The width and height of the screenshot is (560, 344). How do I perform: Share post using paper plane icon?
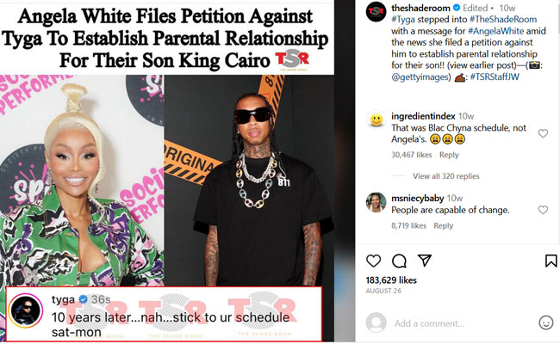click(x=425, y=261)
